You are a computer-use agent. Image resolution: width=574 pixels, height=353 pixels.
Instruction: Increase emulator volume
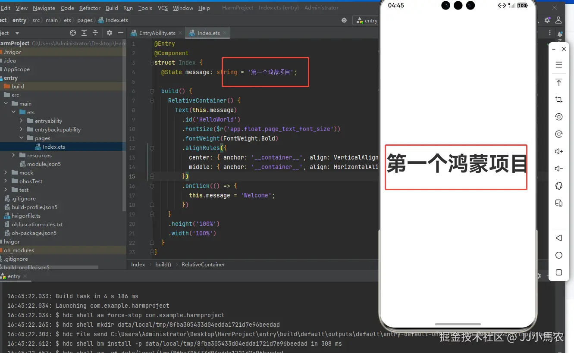pos(559,151)
